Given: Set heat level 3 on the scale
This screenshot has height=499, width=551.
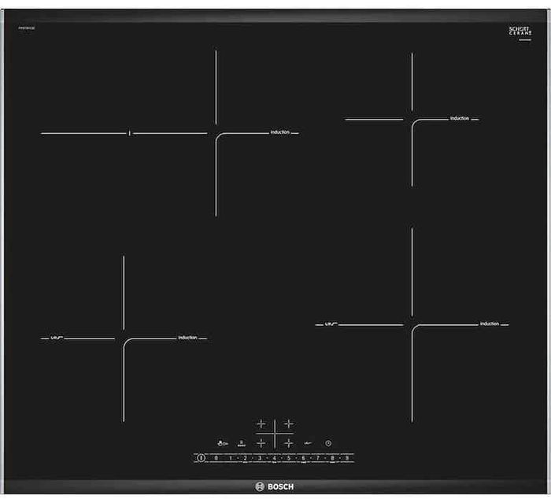Looking at the screenshot, I should click(x=260, y=457).
